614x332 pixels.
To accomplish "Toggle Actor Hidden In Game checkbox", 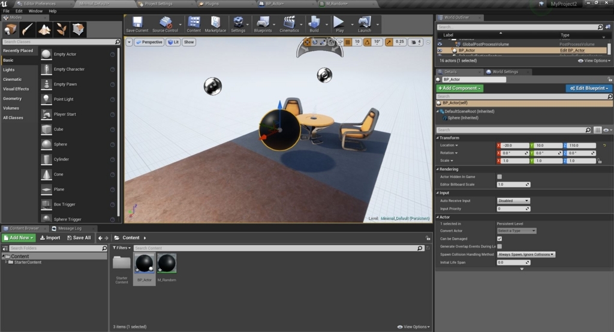I will 499,177.
